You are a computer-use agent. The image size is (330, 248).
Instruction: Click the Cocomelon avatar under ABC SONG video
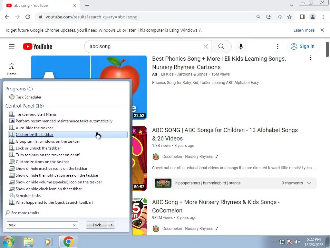(x=156, y=157)
